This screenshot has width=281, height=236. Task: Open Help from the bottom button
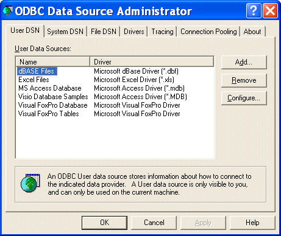click(x=252, y=223)
